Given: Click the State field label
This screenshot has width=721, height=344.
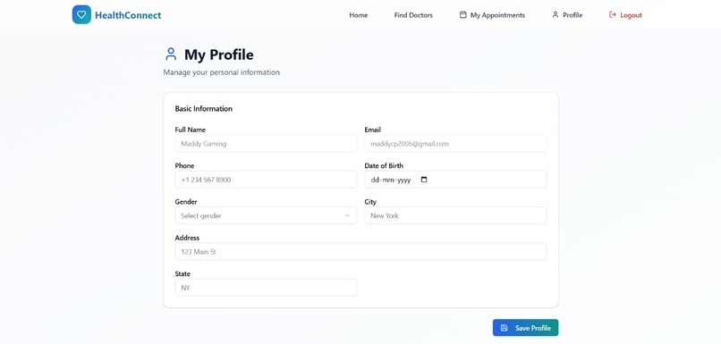Looking at the screenshot, I should [x=182, y=273].
